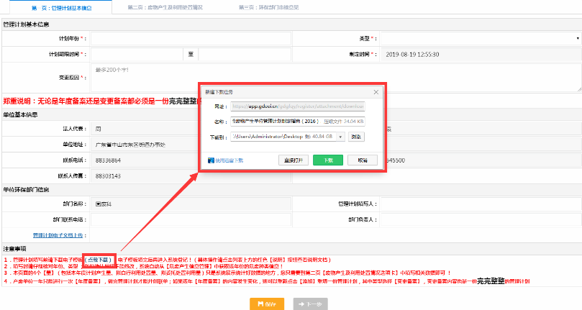Open the 管理计划电子文档上传 upload link
Image resolution: width=582 pixels, height=310 pixels.
click(58, 235)
